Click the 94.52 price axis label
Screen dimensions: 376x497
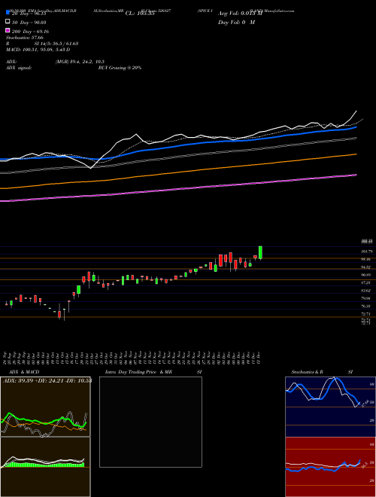click(368, 267)
